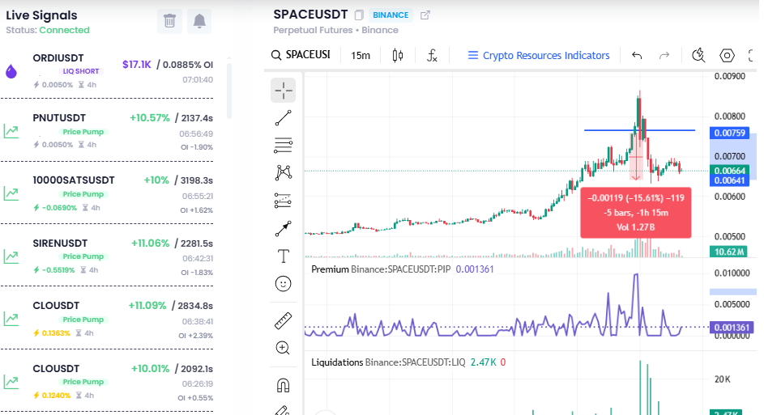Select the XABCD pattern tool
The image size is (764, 415).
click(x=283, y=172)
